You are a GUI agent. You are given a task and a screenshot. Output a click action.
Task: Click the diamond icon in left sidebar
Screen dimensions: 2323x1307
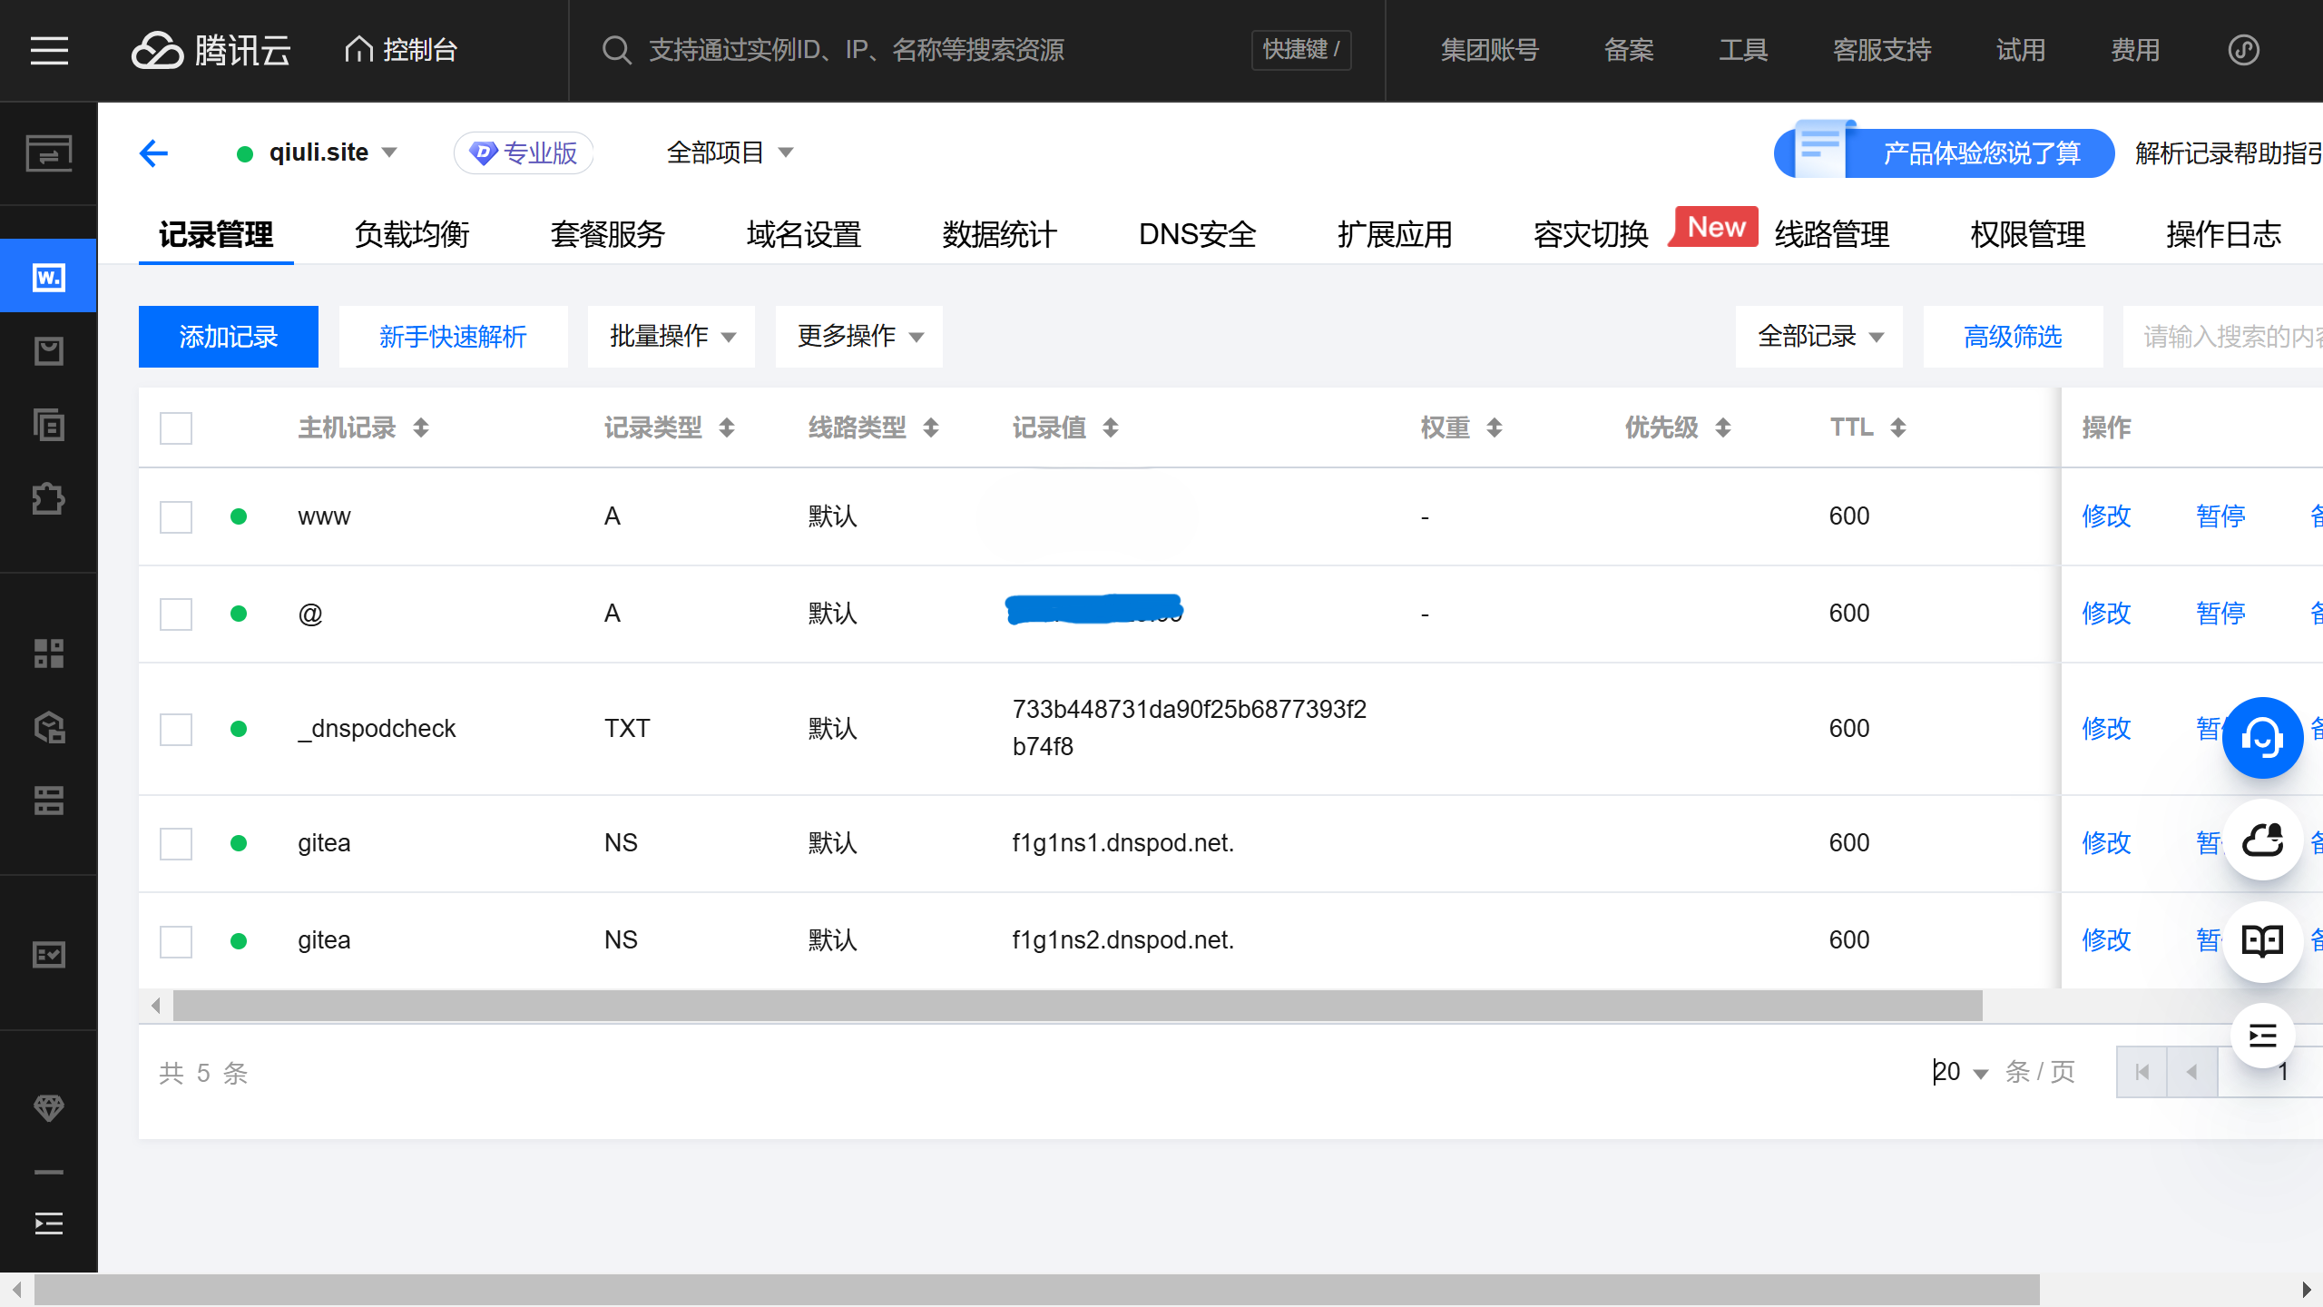pos(48,1107)
